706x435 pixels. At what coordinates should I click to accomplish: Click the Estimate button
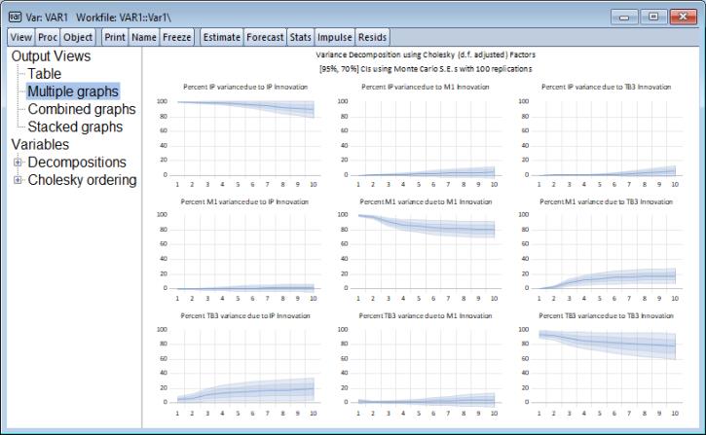coord(220,37)
